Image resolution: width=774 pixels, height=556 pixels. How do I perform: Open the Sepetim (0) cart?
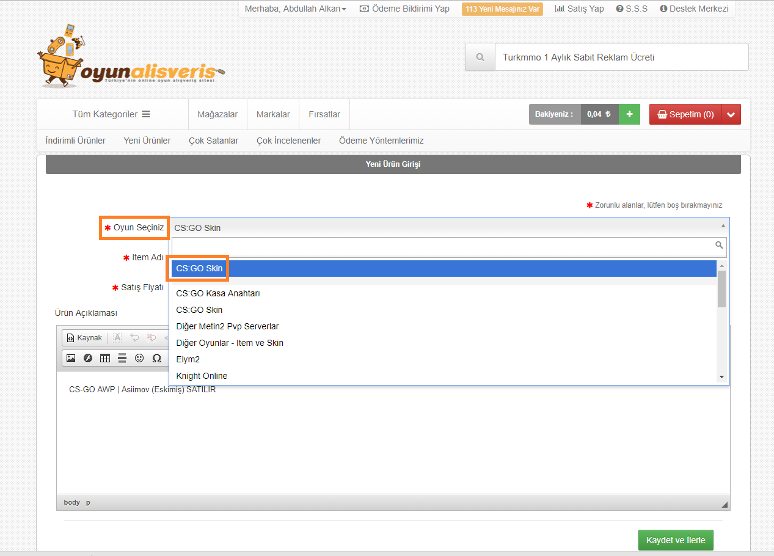coord(685,114)
